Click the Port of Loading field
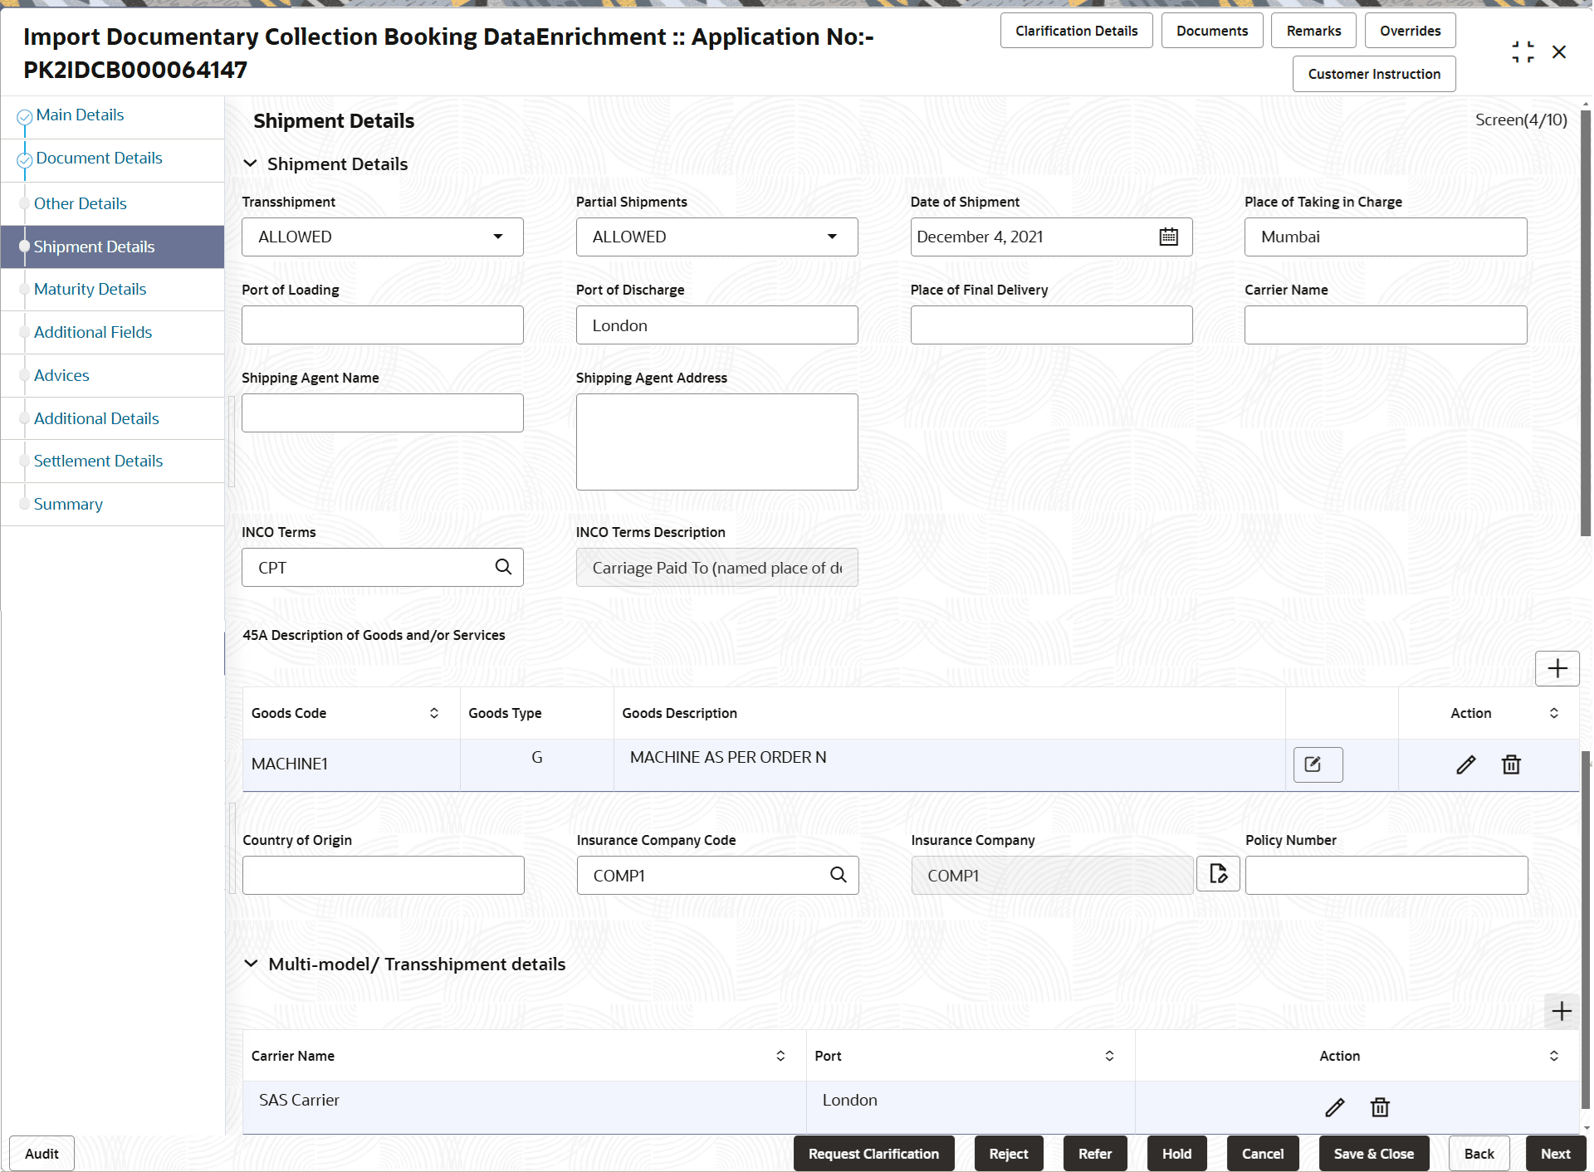This screenshot has height=1172, width=1594. [382, 325]
